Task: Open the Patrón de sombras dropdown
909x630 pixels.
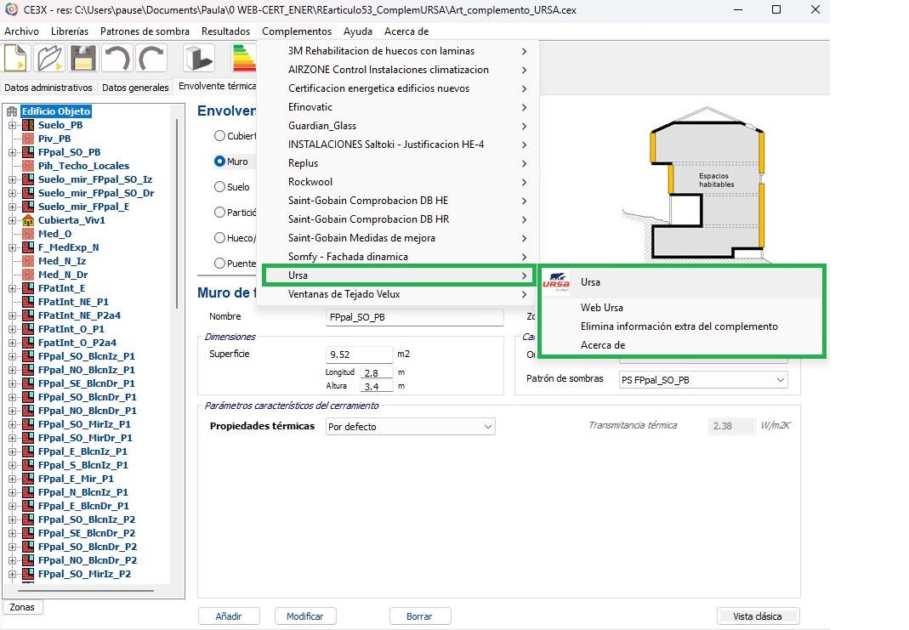Action: 702,379
